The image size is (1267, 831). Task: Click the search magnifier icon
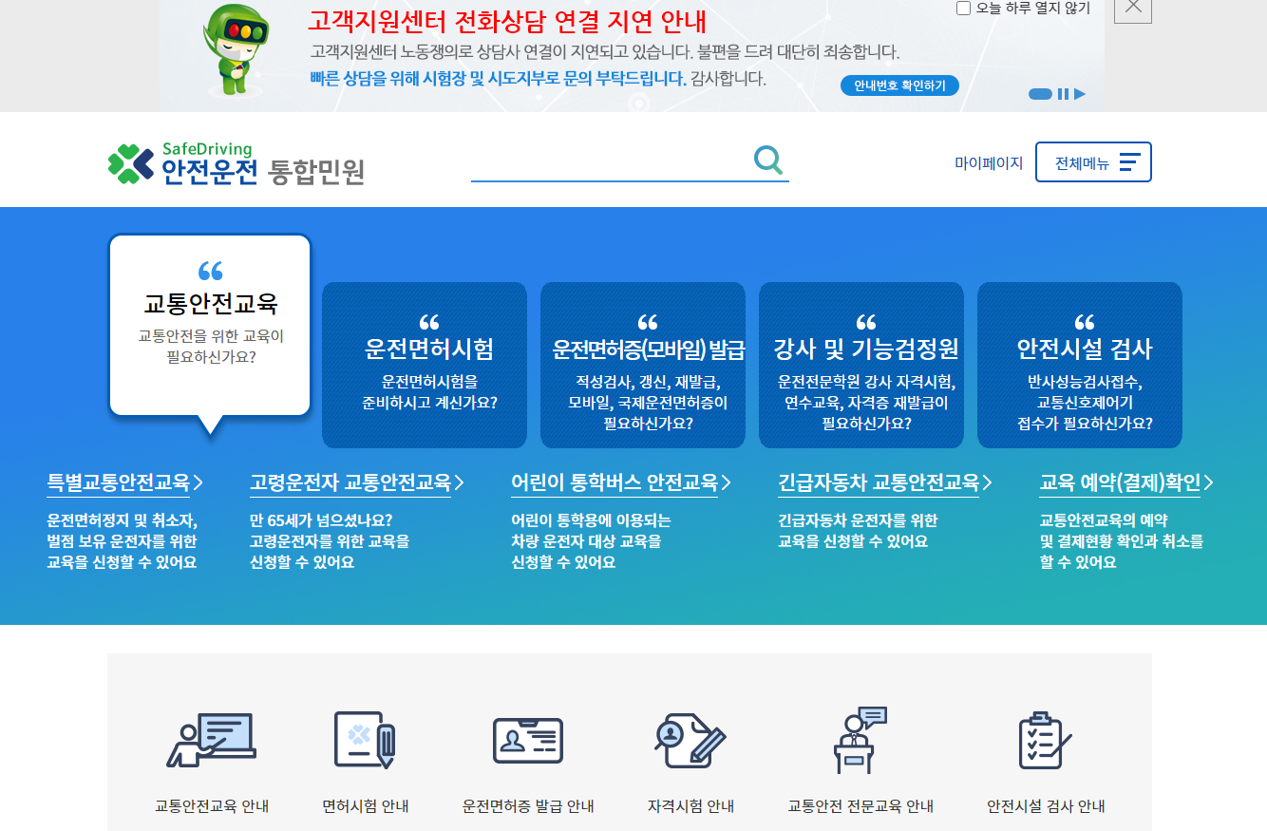click(767, 161)
